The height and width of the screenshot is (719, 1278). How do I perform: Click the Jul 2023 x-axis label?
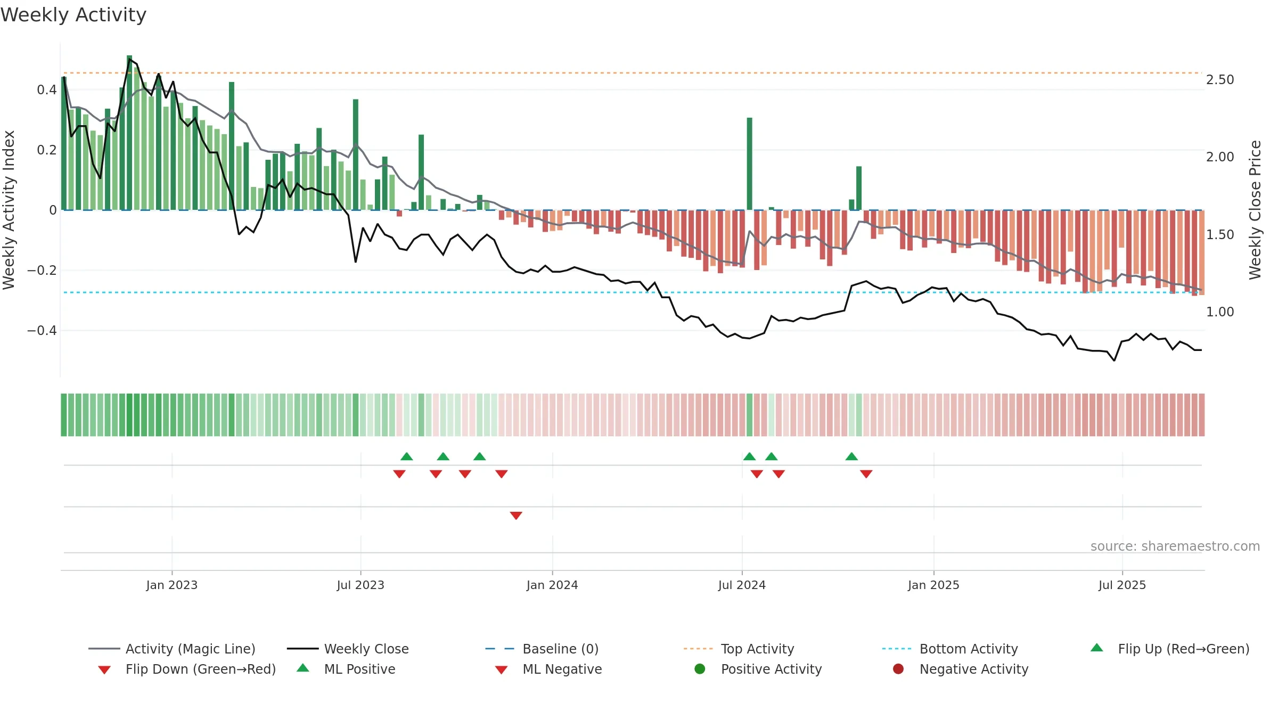pos(361,585)
